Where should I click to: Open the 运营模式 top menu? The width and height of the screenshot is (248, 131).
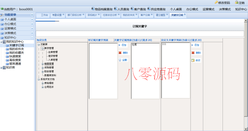208,9
